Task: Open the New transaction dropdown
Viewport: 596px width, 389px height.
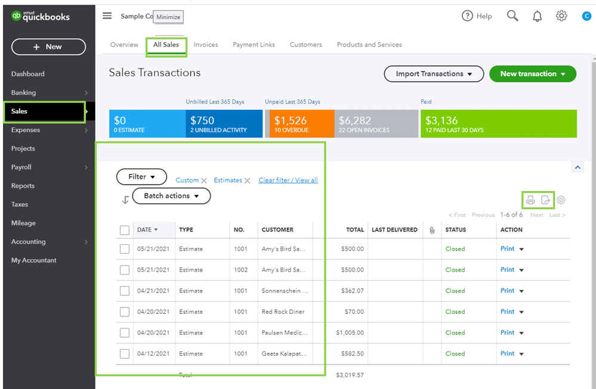Action: tap(533, 74)
